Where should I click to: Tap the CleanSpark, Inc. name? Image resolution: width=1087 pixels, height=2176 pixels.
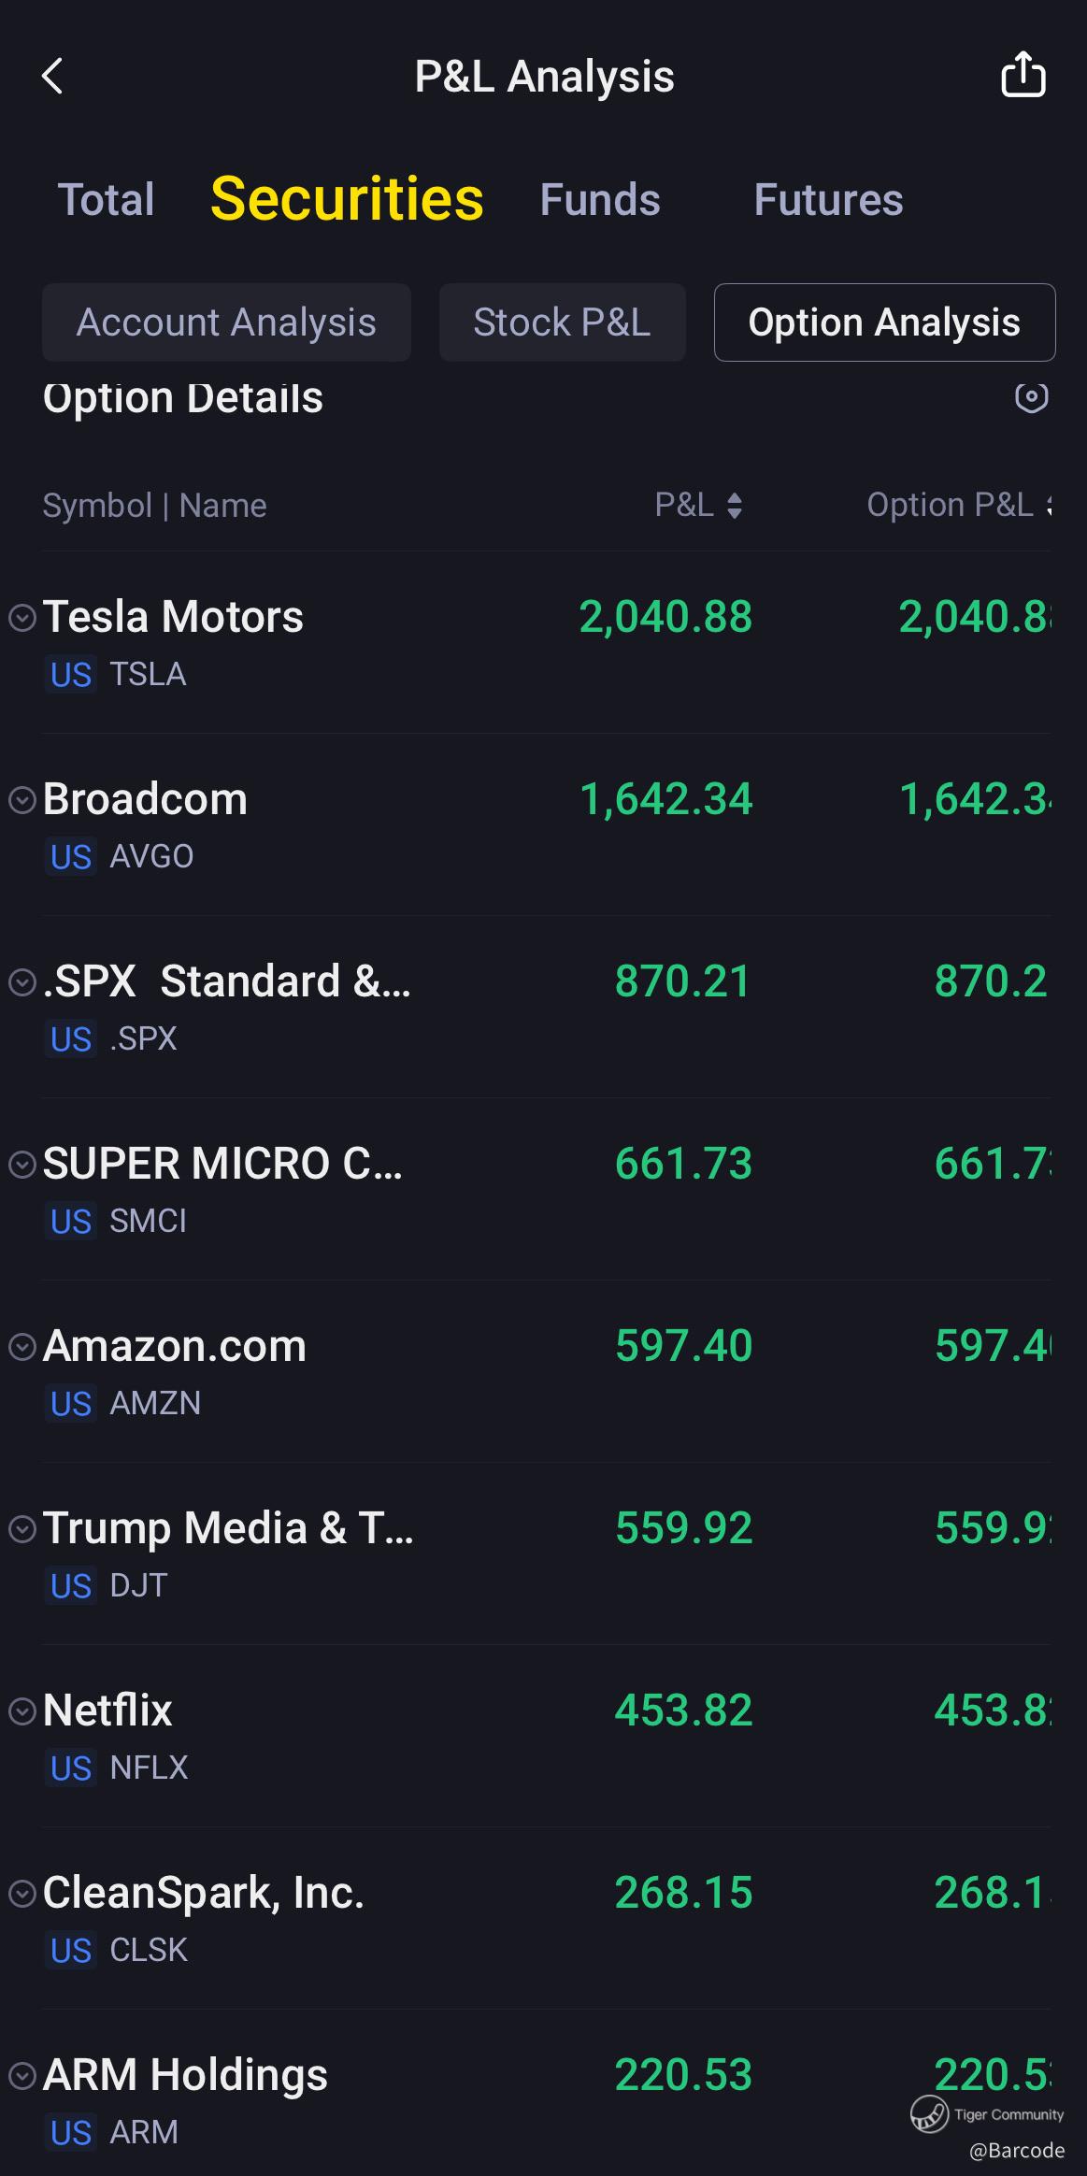coord(204,1893)
